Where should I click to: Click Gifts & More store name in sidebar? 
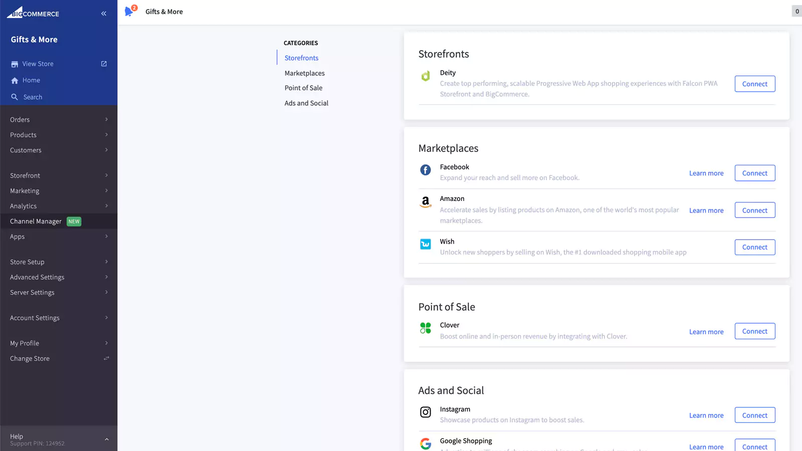[x=34, y=40]
